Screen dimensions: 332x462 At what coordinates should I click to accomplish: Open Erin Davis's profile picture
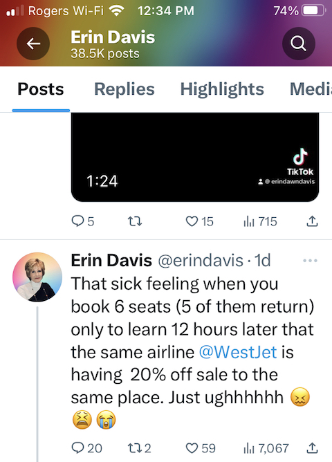[x=37, y=277]
